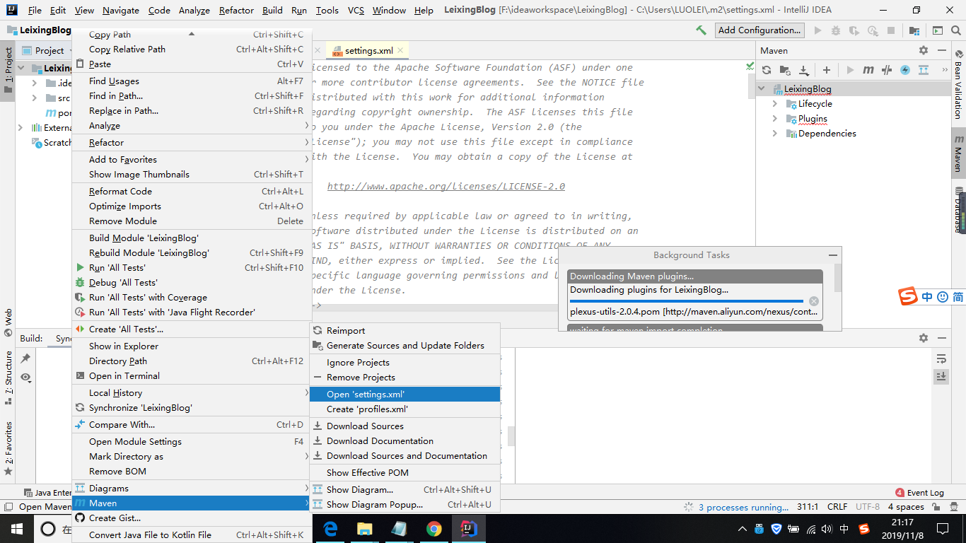Choose Run 'All Tests' with Coverage
Viewport: 966px width, 543px height.
point(191,298)
